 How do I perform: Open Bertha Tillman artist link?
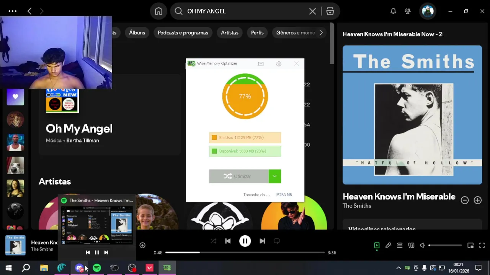(x=83, y=141)
